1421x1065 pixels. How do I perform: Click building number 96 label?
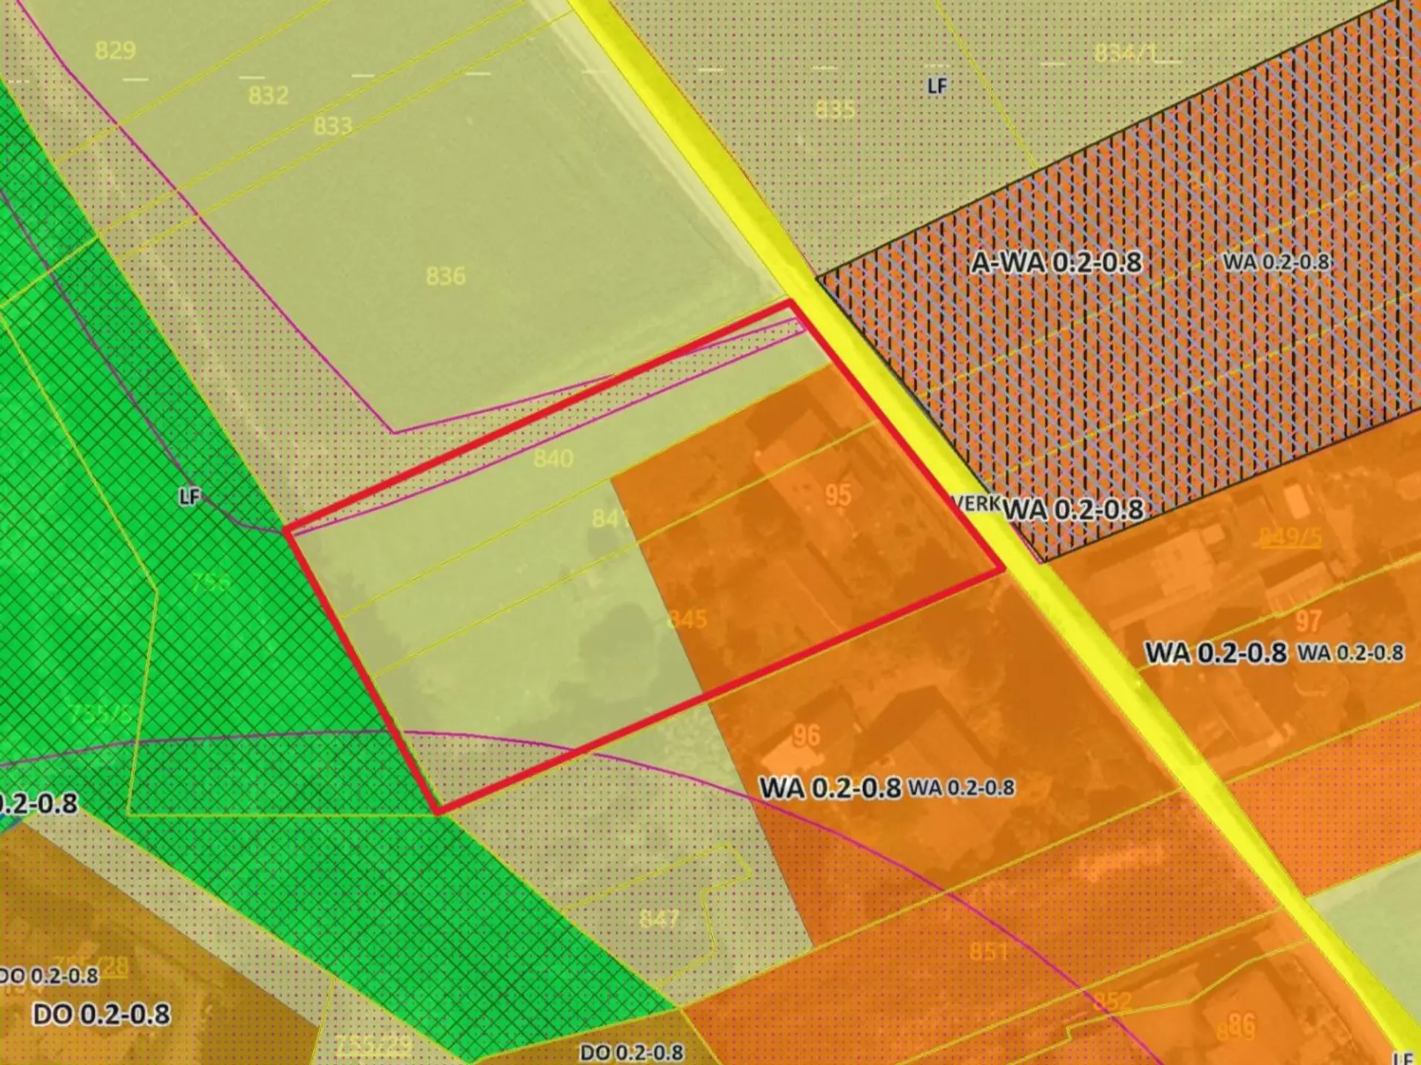[x=806, y=735]
